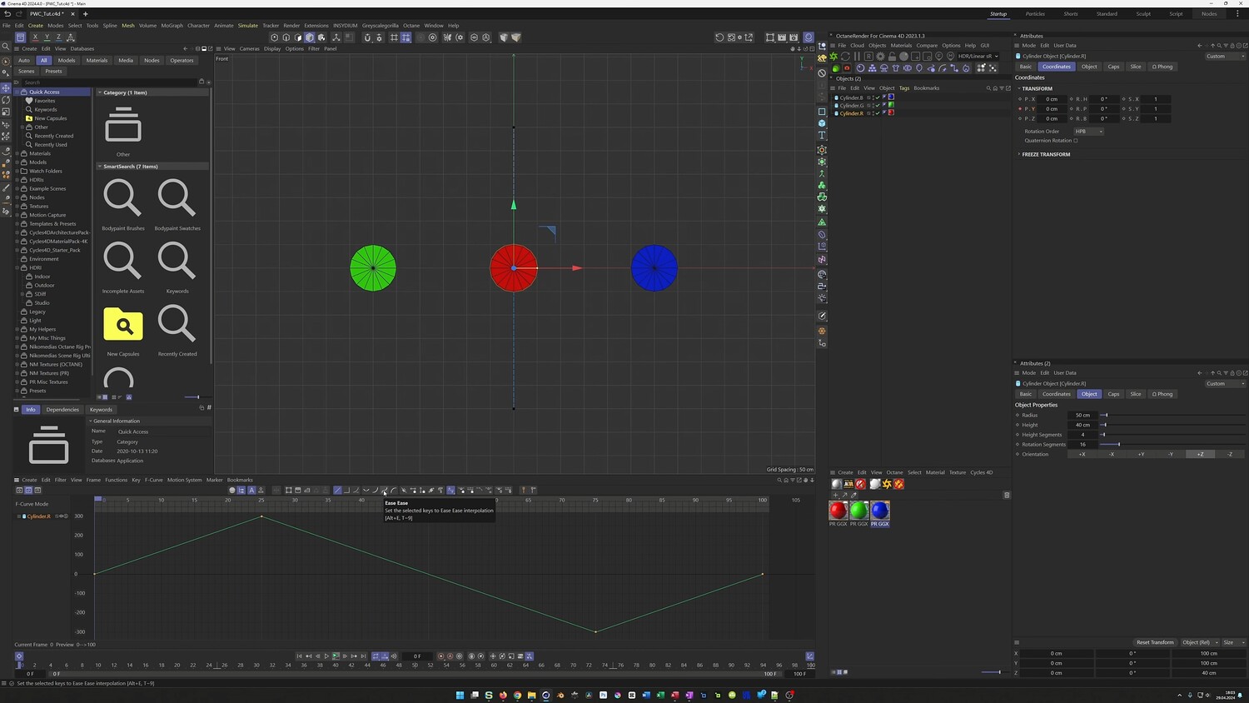Image resolution: width=1249 pixels, height=703 pixels.
Task: Click the Octane settings gear icon
Action: click(x=880, y=57)
